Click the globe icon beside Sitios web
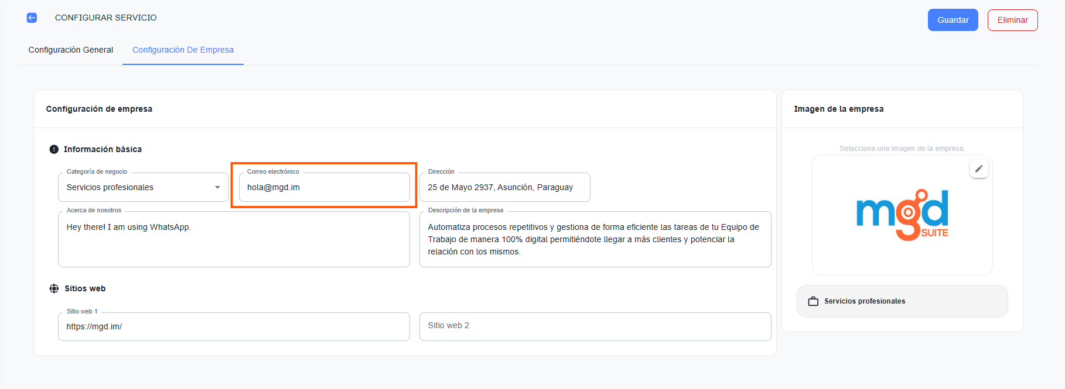 click(54, 288)
